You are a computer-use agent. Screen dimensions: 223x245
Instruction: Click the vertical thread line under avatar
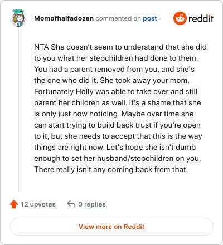pos(18,110)
